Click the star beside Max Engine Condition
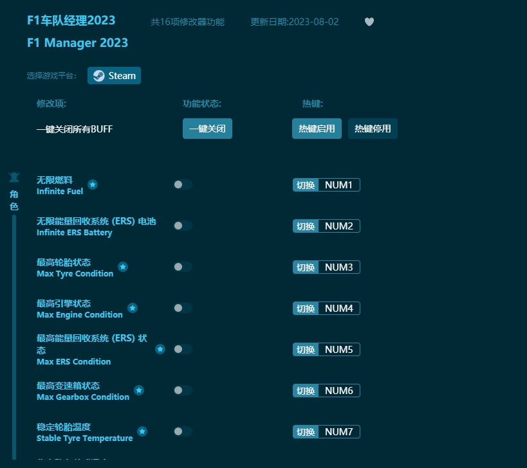Screen dimensions: 527x468 (x=133, y=307)
